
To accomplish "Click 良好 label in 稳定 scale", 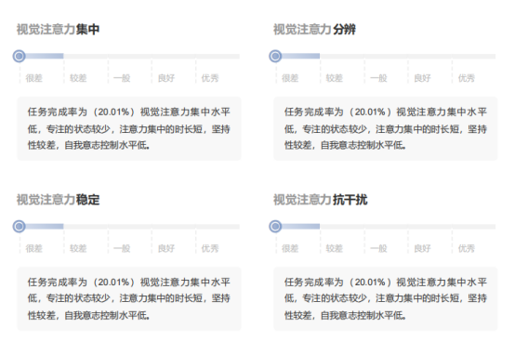I will [166, 248].
